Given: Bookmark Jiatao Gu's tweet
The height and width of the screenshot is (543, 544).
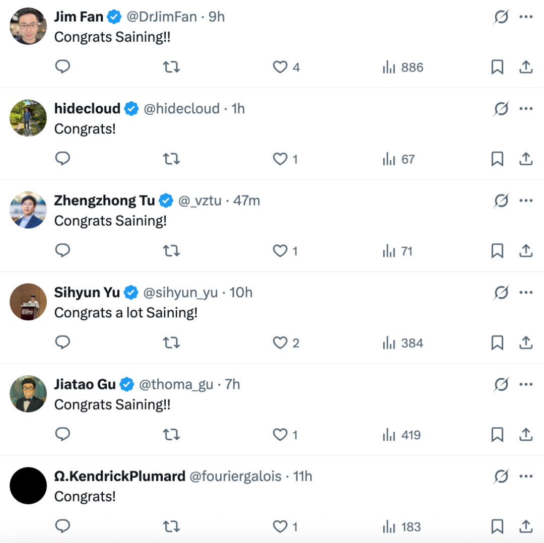Looking at the screenshot, I should click(497, 435).
